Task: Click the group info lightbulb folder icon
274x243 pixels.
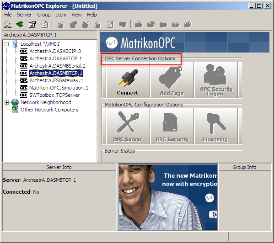Action: coord(97,24)
